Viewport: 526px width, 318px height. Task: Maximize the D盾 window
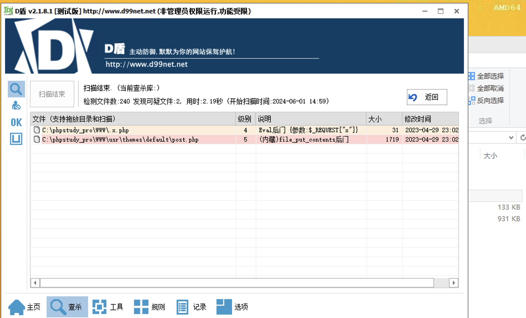point(440,11)
